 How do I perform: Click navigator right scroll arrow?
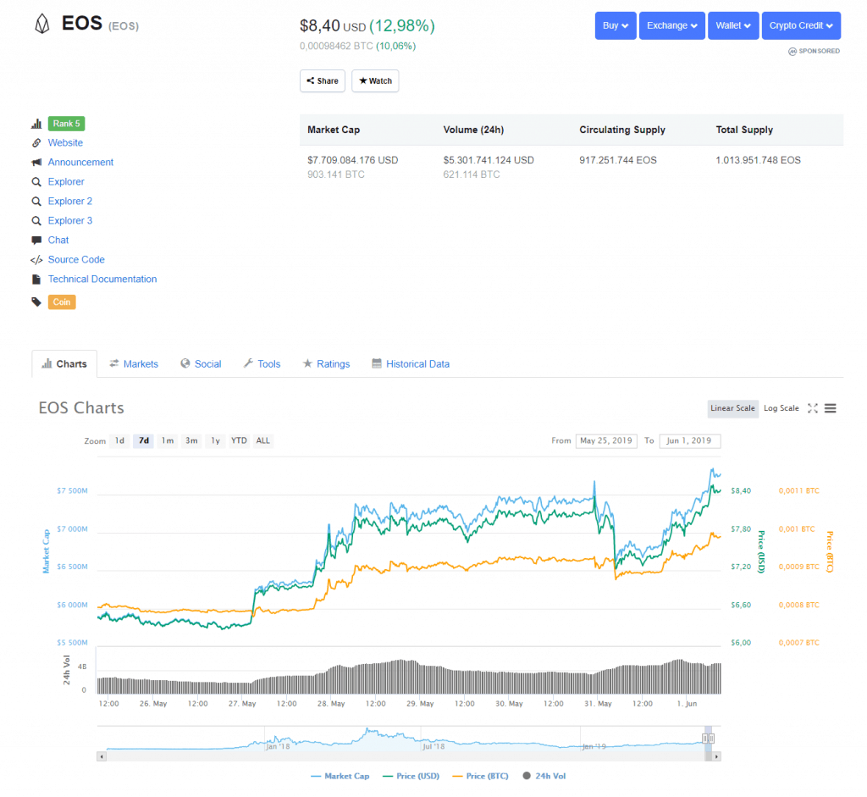click(x=716, y=756)
